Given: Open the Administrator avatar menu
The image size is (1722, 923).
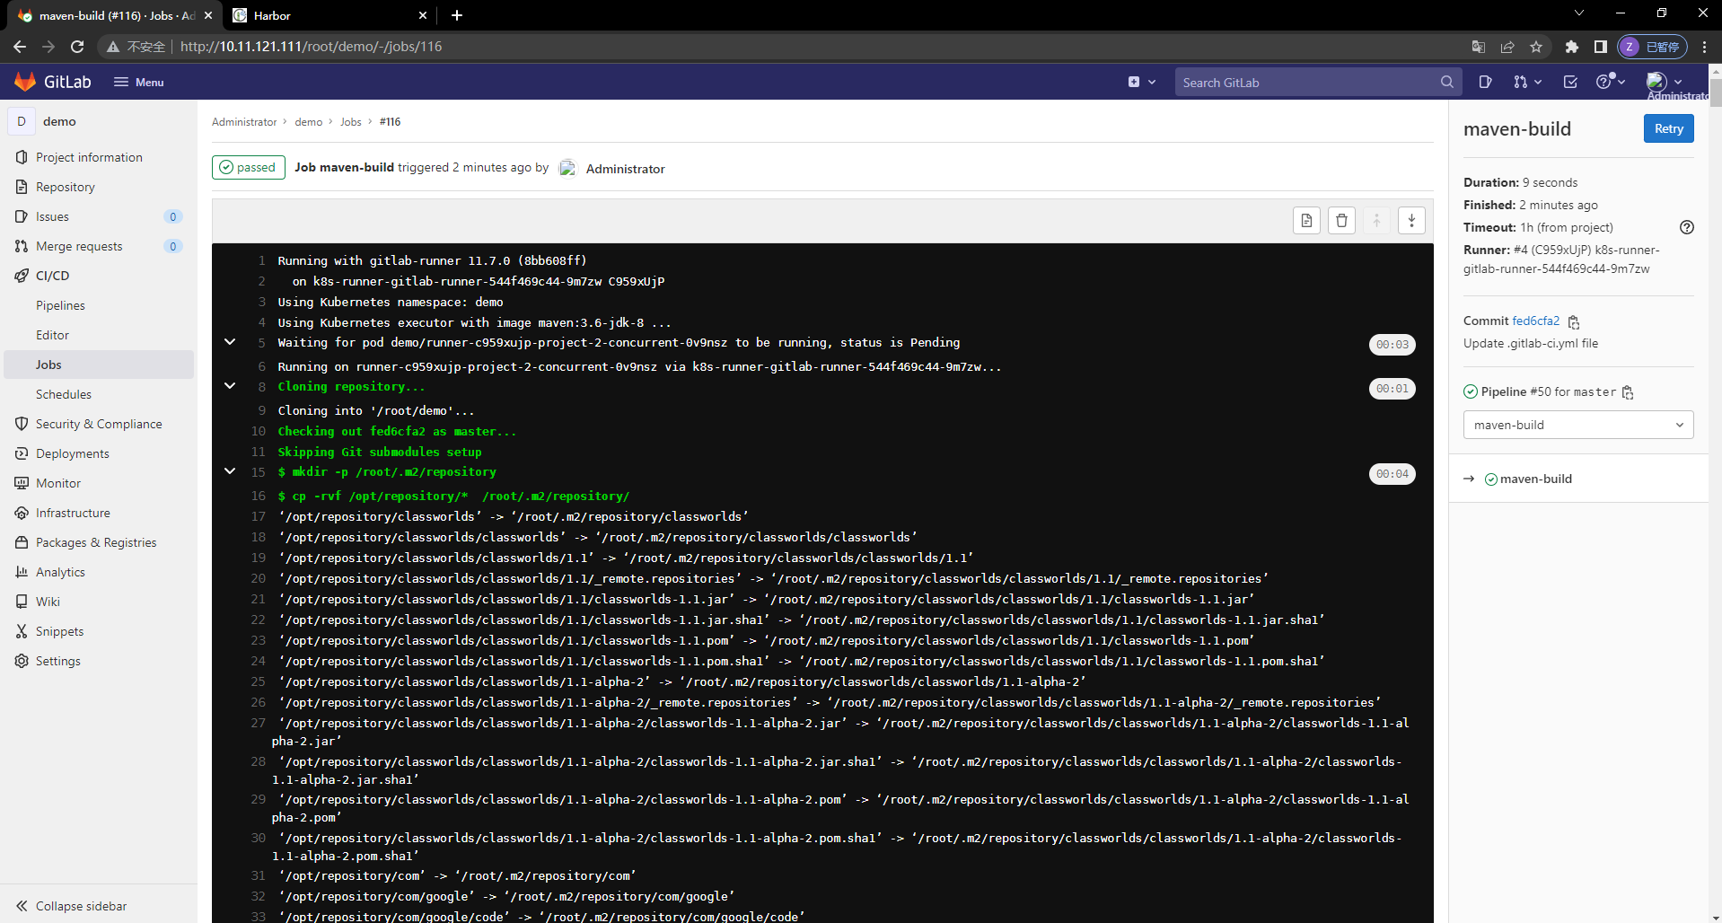Looking at the screenshot, I should pyautogui.click(x=1664, y=82).
